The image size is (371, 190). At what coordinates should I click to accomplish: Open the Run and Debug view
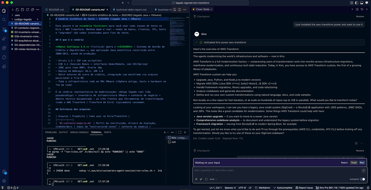(x=4, y=39)
